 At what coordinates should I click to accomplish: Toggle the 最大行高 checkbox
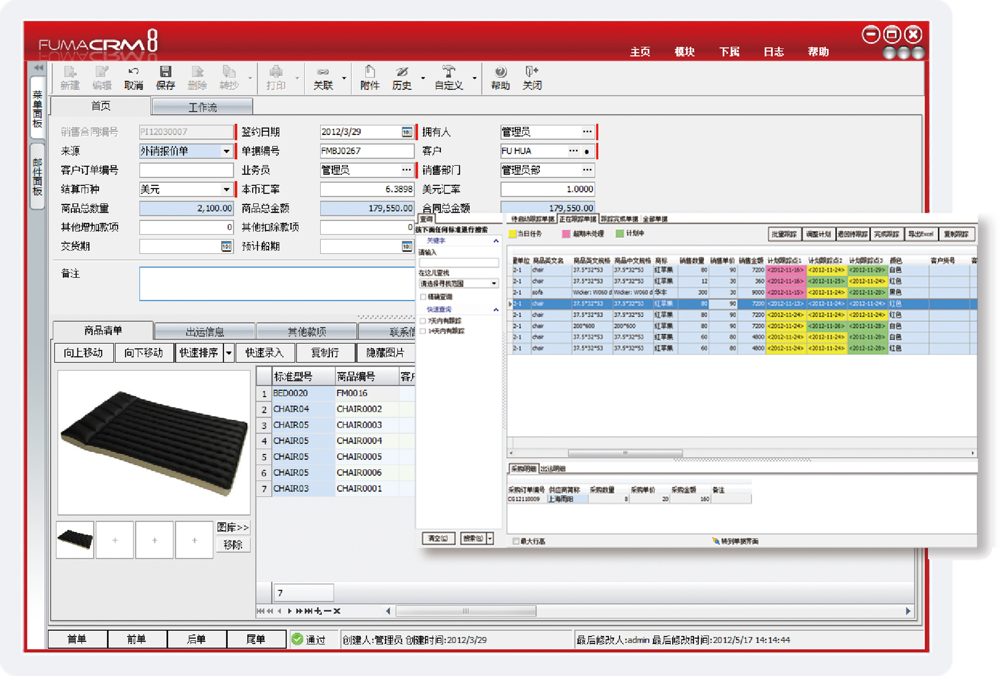(516, 542)
